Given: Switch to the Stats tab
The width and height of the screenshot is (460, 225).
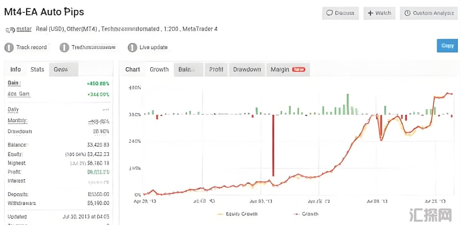Looking at the screenshot, I should pos(37,70).
